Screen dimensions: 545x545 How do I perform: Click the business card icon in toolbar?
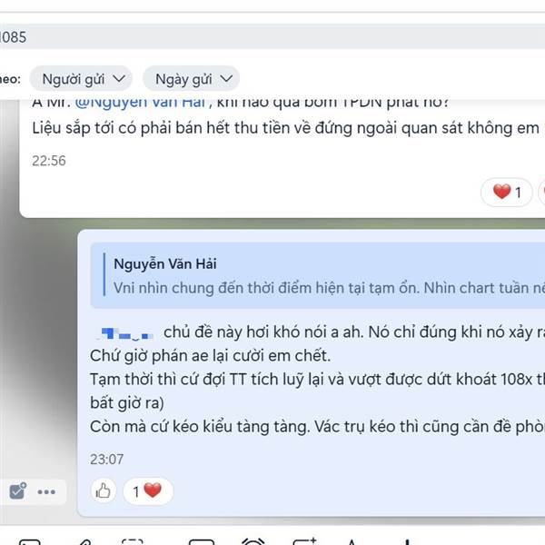(x=202, y=541)
